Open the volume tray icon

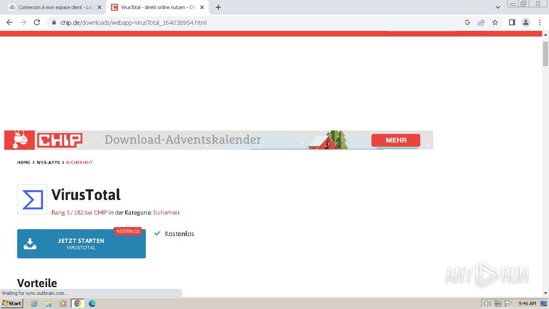488,303
